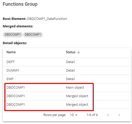132x124 pixels.
Task: Sort by the Name column header
Action: point(11,52)
